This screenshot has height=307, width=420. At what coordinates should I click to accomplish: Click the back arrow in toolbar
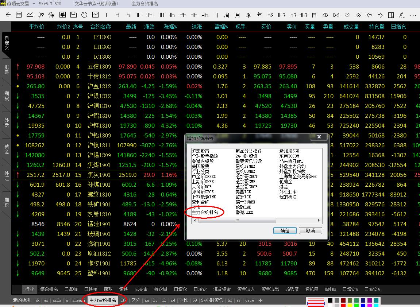point(8,15)
